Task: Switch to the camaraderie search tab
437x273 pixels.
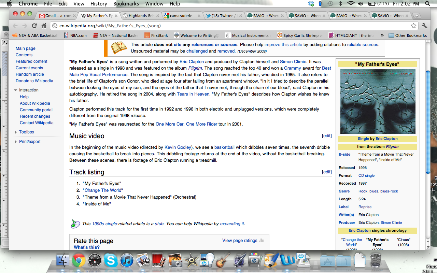Action: (x=182, y=16)
